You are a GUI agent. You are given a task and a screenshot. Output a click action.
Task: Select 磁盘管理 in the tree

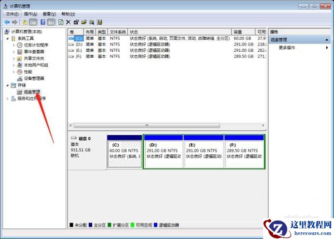(32, 92)
